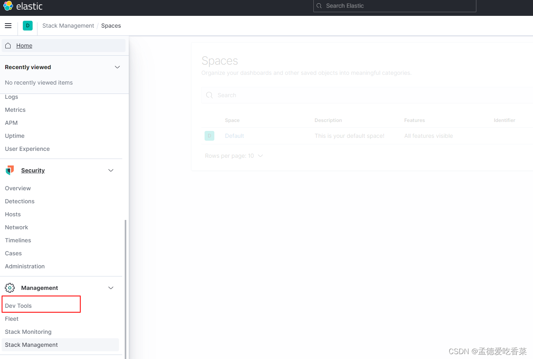Image resolution: width=533 pixels, height=359 pixels.
Task: Open Stack Monitoring
Action: click(x=28, y=332)
